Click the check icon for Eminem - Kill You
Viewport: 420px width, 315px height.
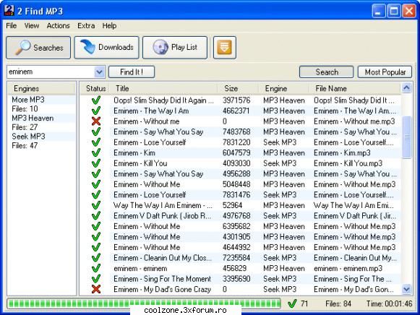coord(96,163)
